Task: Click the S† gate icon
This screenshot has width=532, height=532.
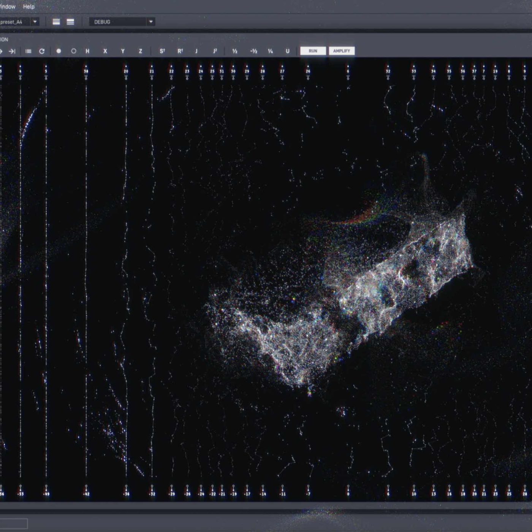Action: 162,51
